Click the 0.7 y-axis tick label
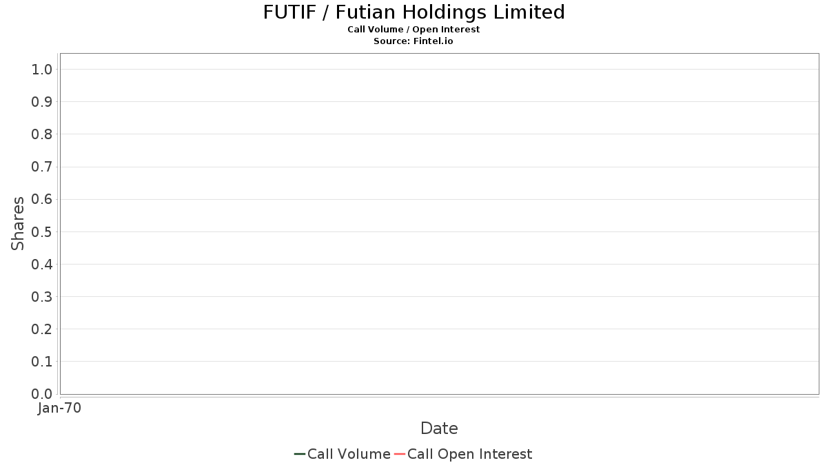 (42, 167)
